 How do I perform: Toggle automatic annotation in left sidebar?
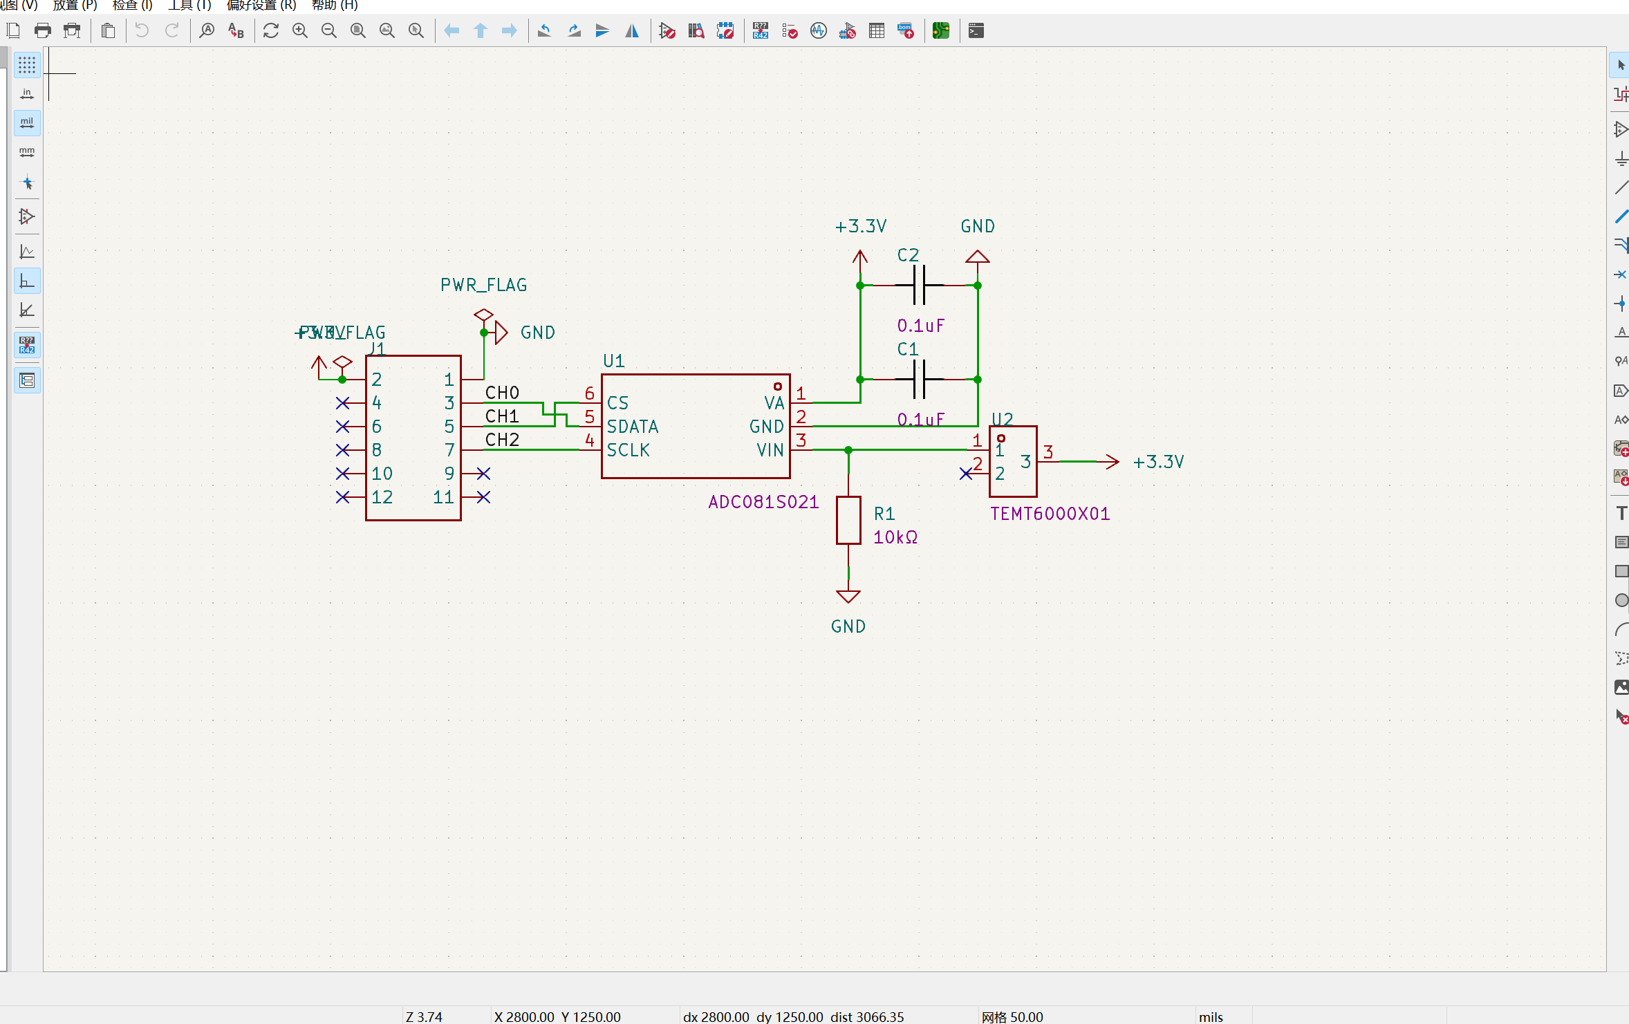click(x=27, y=344)
